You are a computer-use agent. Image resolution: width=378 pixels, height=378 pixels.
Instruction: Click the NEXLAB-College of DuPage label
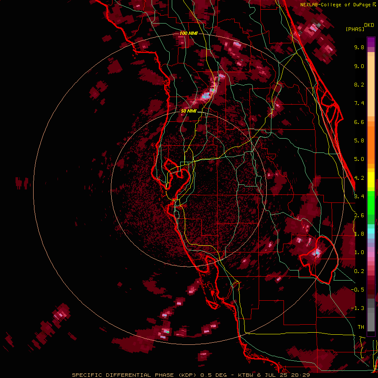click(x=336, y=5)
